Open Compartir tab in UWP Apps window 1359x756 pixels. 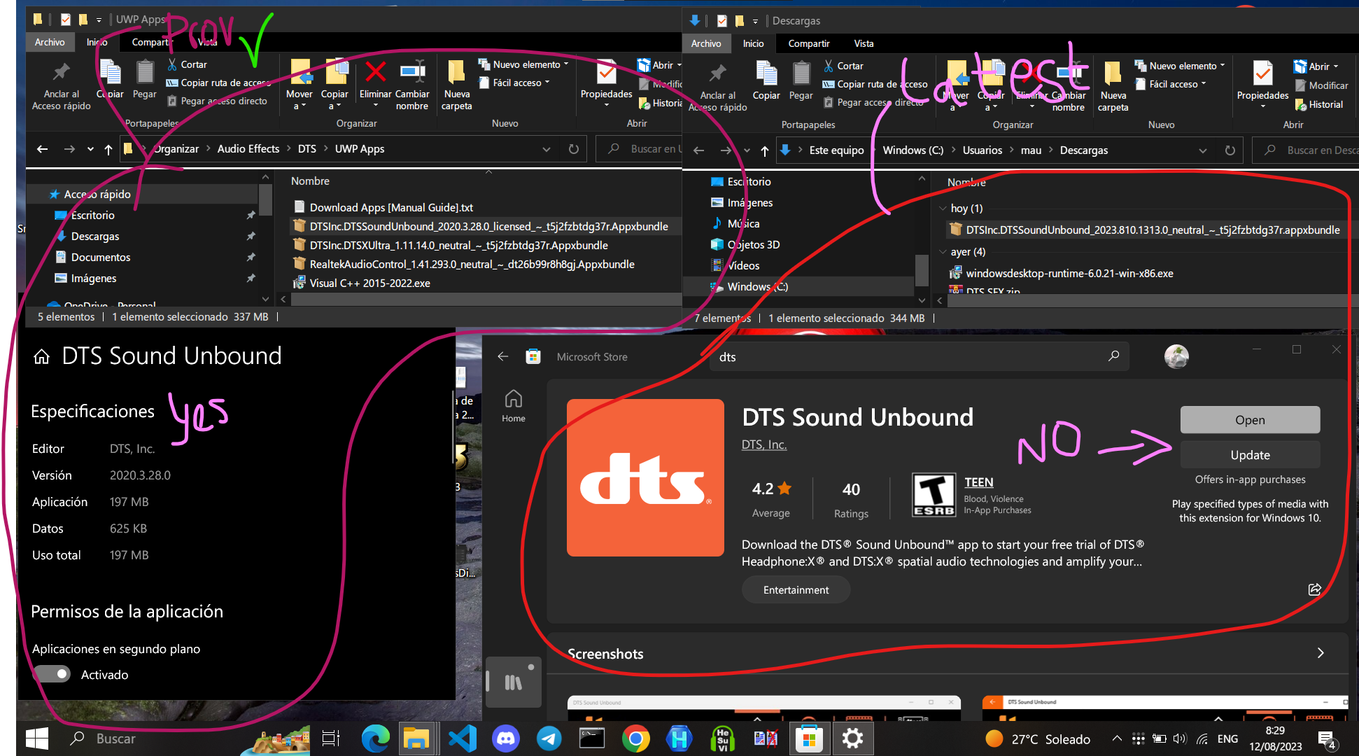click(151, 42)
